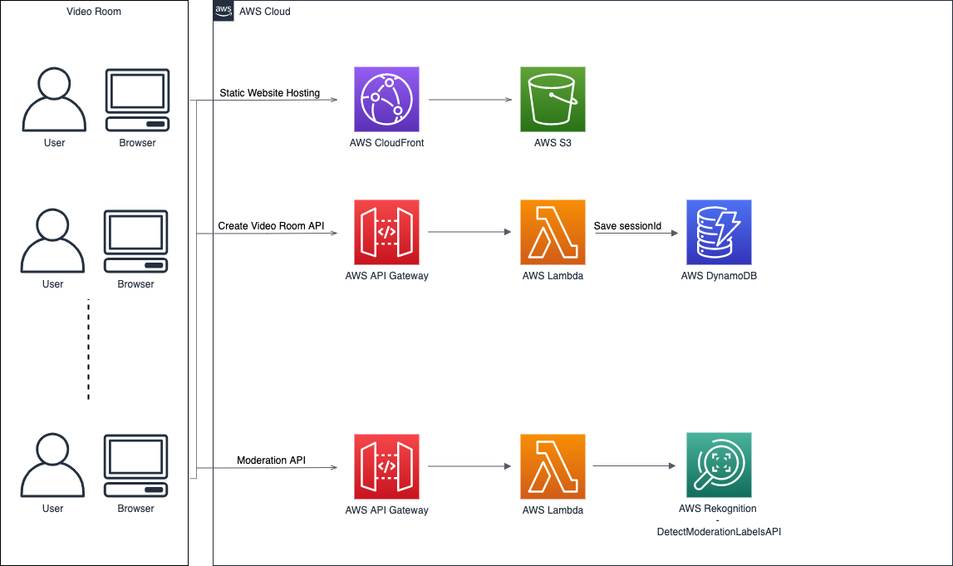Select the Lambda icon left of Save sessionId
The image size is (953, 566).
553,232
